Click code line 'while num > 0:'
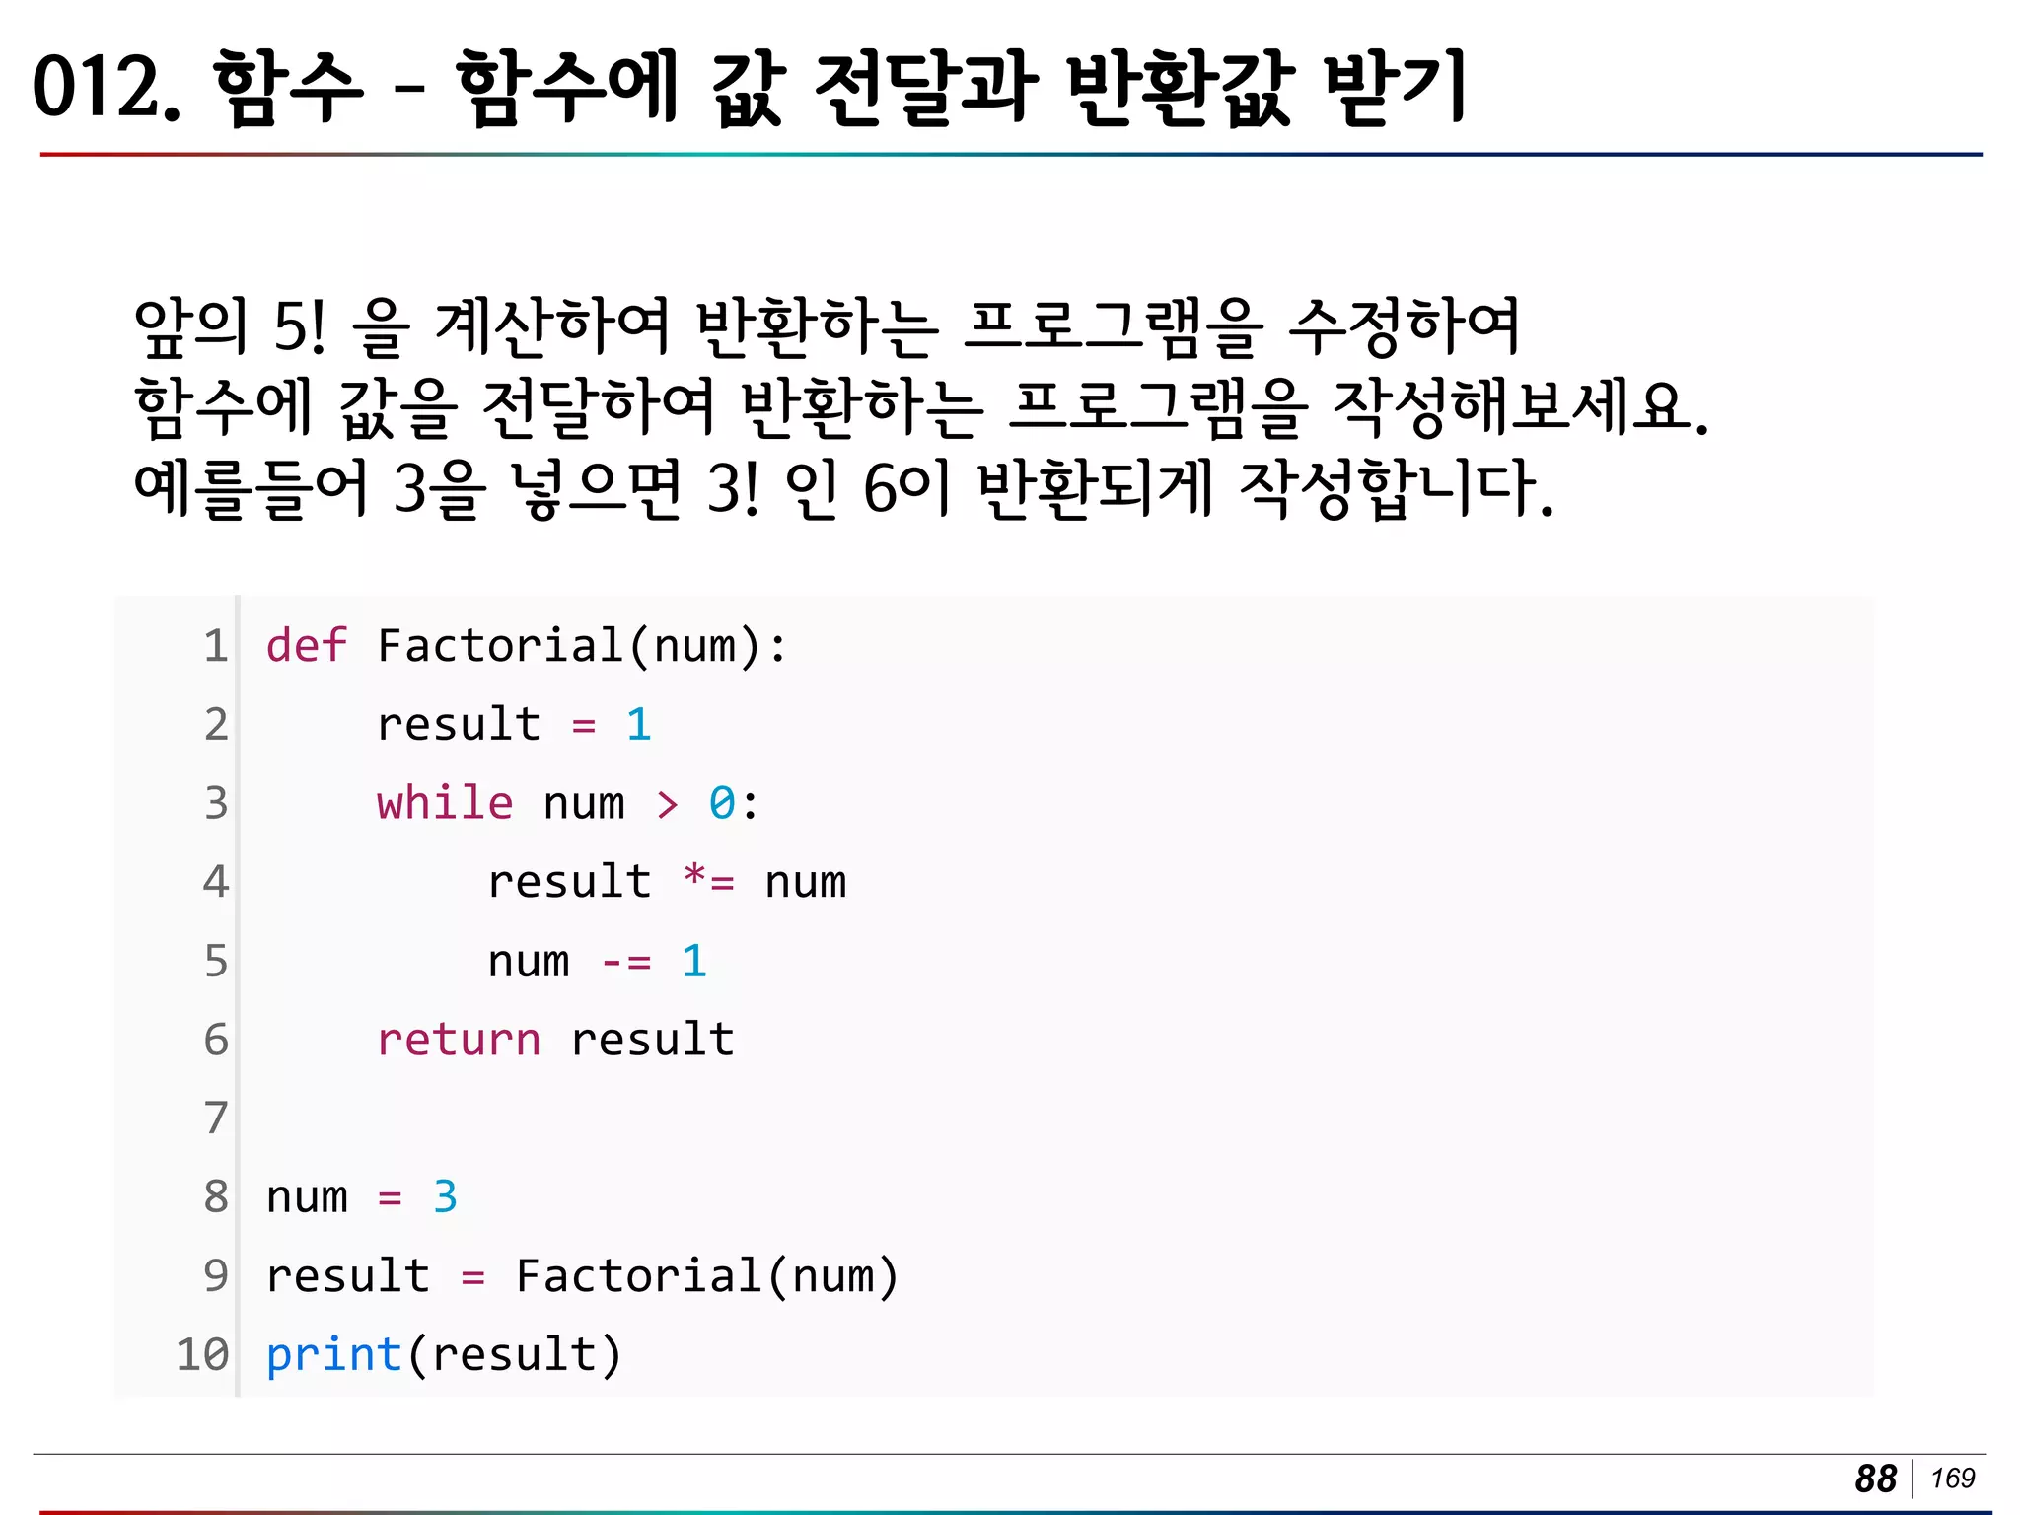 (x=568, y=803)
